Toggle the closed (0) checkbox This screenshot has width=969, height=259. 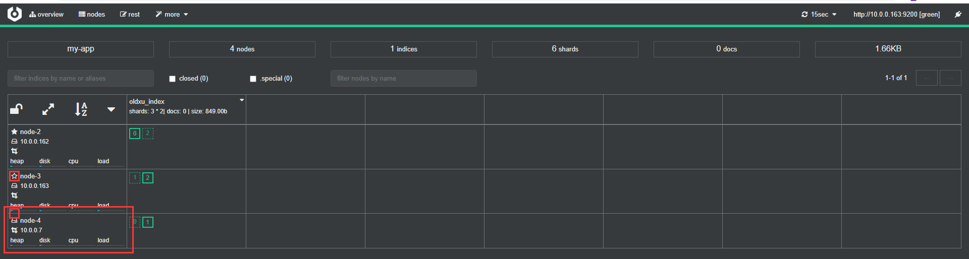(x=172, y=79)
